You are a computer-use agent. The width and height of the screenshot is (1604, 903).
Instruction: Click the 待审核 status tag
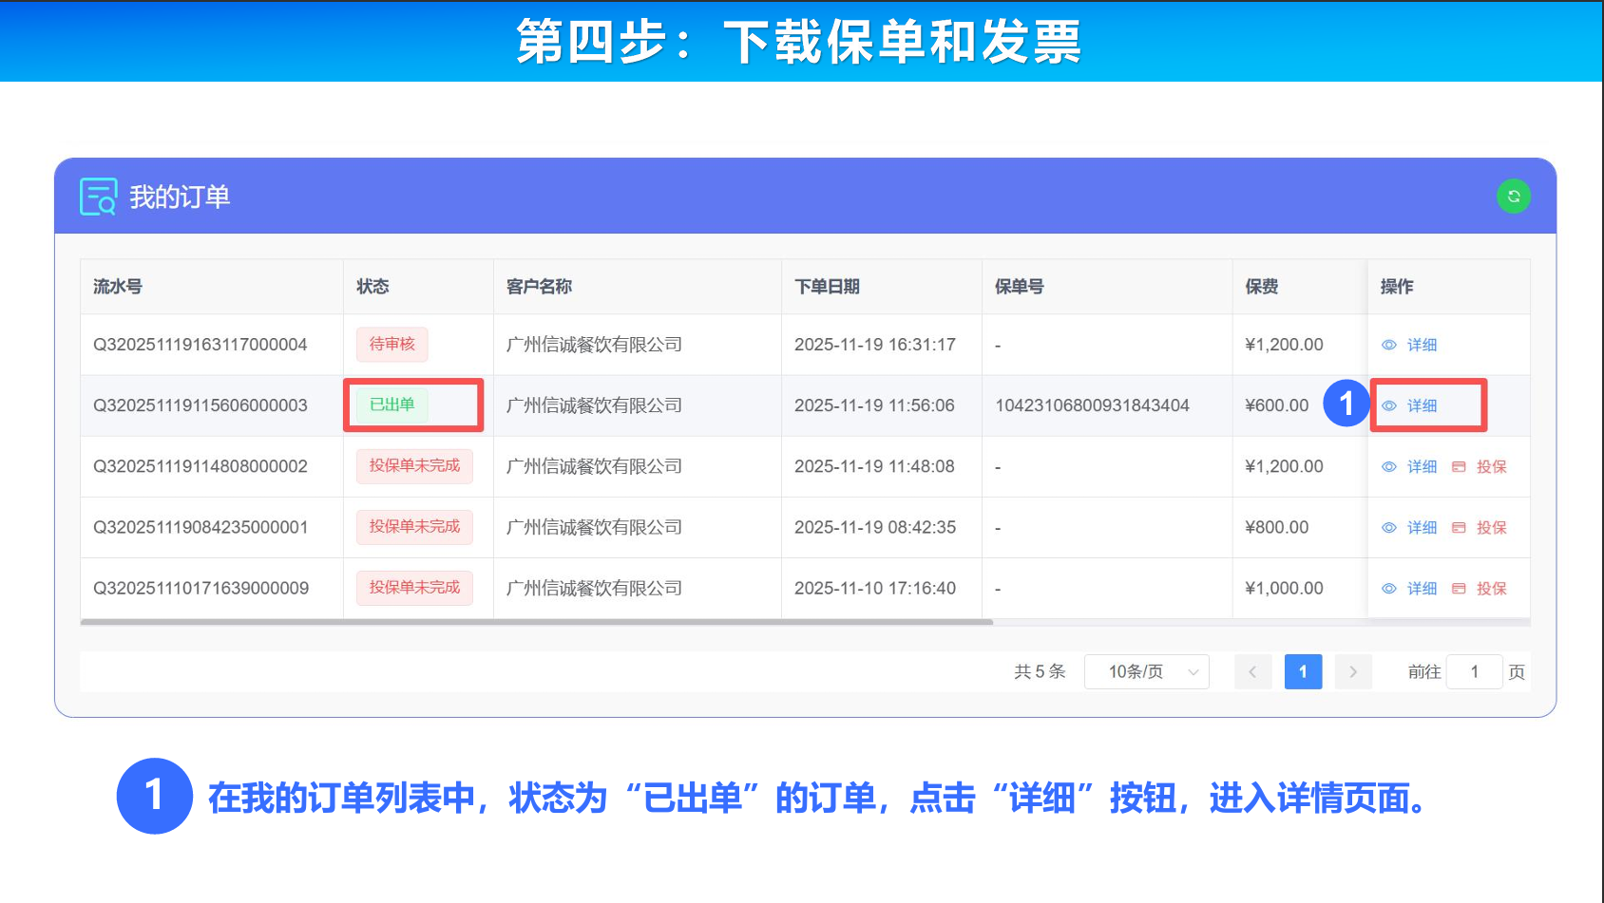coord(392,344)
